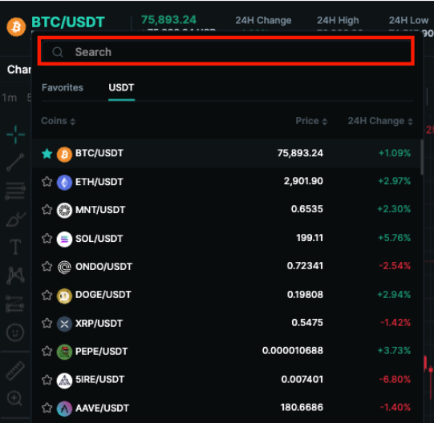Click the MNT coin icon
The width and height of the screenshot is (434, 423).
pyautogui.click(x=64, y=211)
